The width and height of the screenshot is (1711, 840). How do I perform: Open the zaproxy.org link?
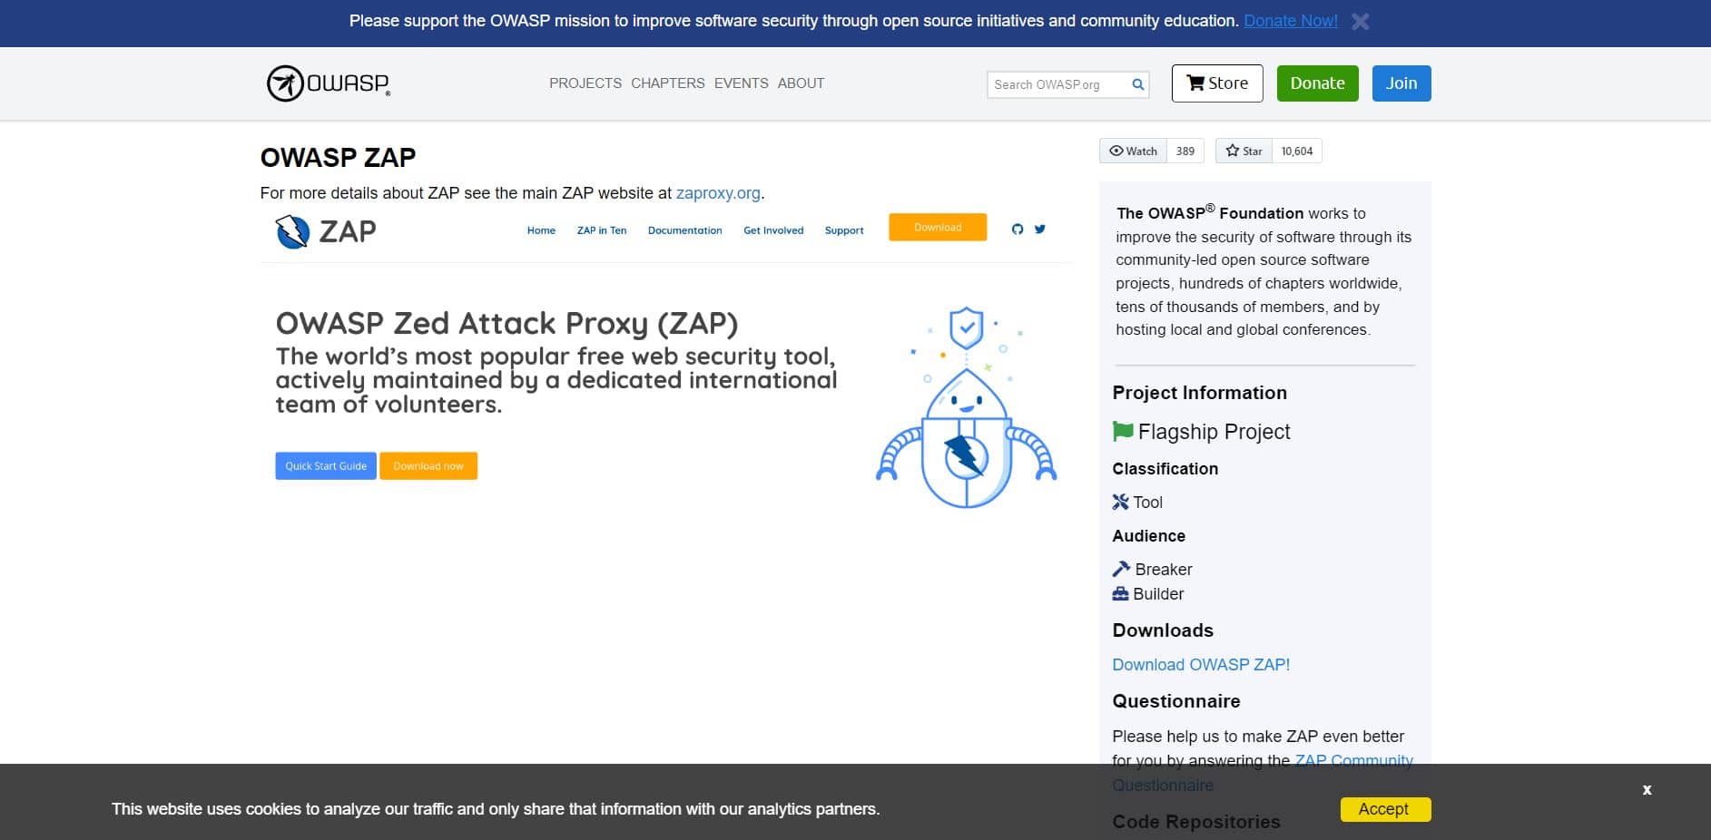[x=718, y=193]
